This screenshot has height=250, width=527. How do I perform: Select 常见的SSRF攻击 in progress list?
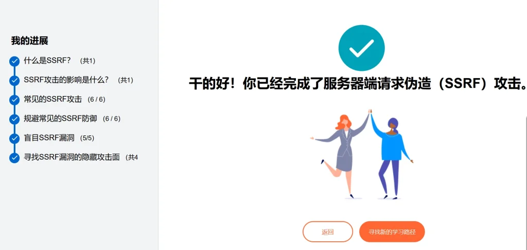coord(53,99)
